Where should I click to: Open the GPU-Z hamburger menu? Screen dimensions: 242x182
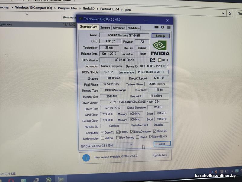(x=169, y=27)
